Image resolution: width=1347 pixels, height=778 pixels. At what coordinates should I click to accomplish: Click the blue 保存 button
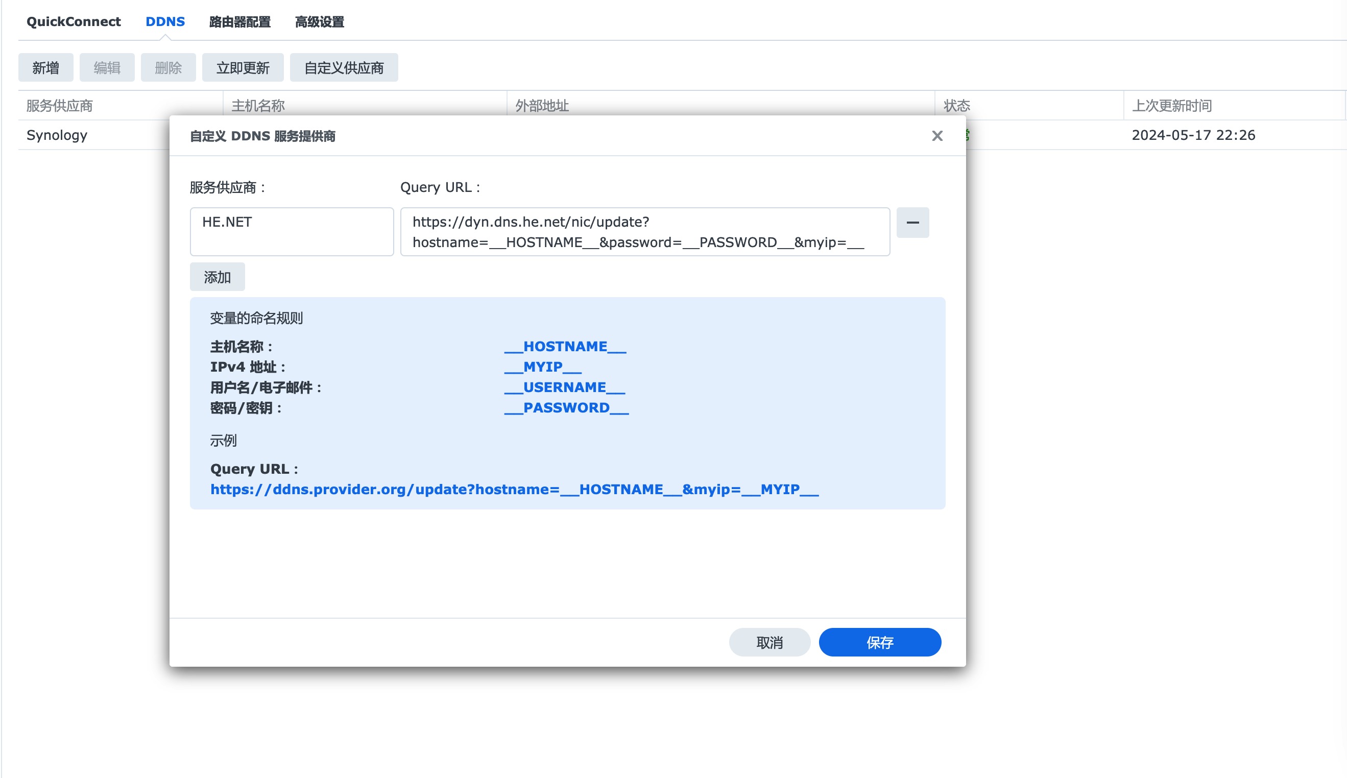[879, 642]
